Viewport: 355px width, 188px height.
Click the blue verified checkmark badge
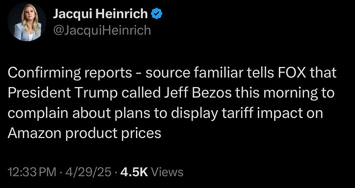[157, 14]
